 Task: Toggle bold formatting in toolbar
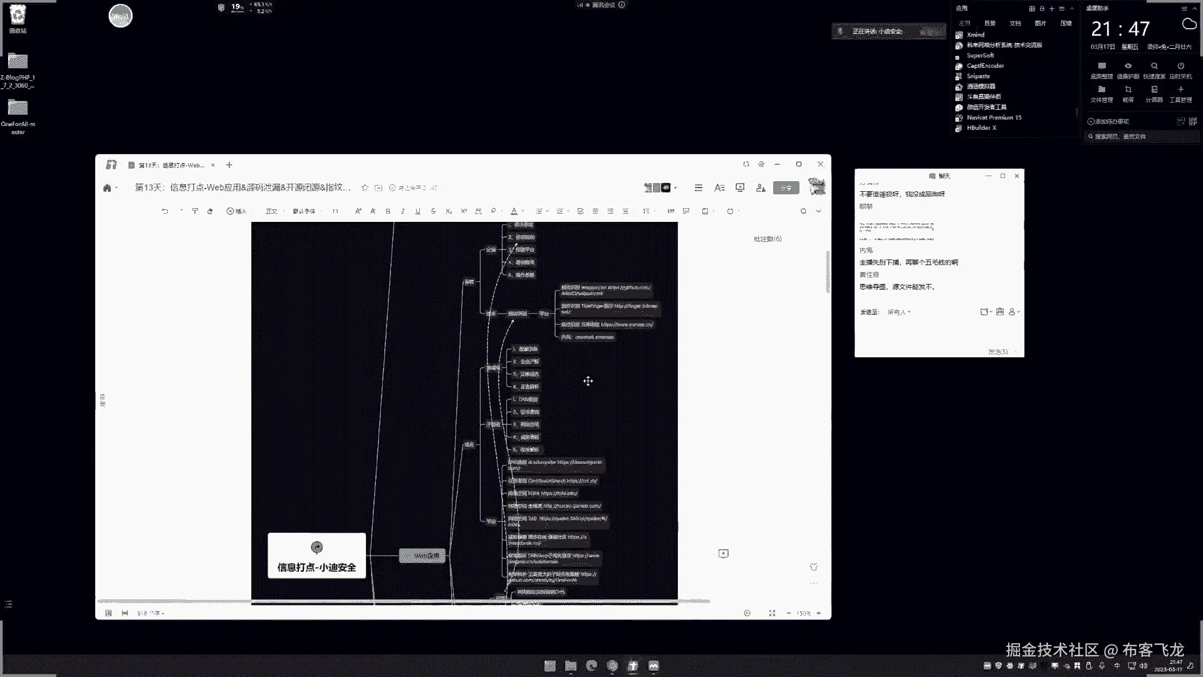[388, 211]
